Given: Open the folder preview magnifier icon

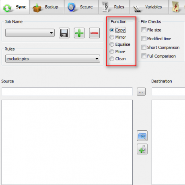Looking at the screenshot, I should click(x=142, y=136).
